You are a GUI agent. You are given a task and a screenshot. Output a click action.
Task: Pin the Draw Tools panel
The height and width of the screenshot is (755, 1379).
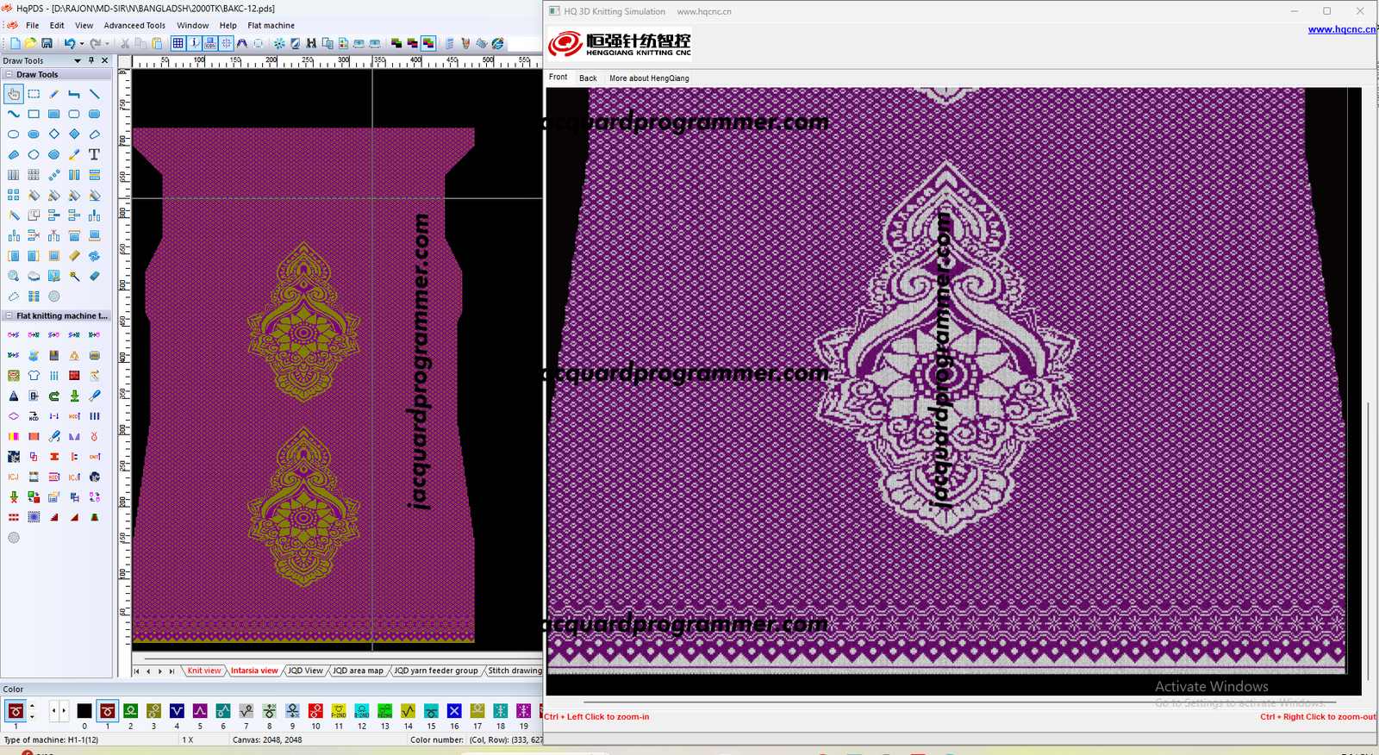(x=91, y=61)
